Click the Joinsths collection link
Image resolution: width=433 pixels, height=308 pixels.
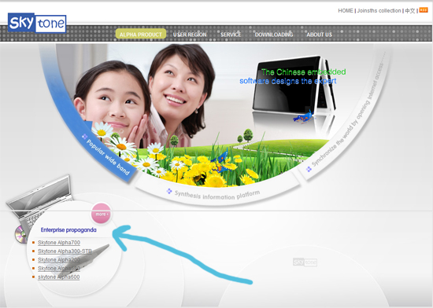click(379, 11)
